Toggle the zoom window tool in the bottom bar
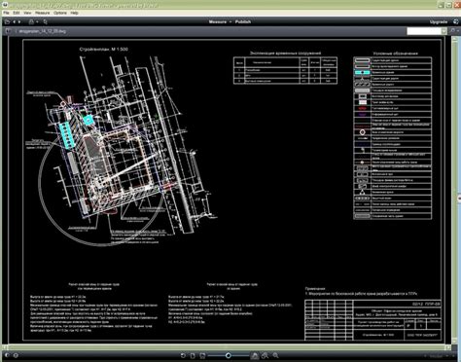 coord(265,355)
